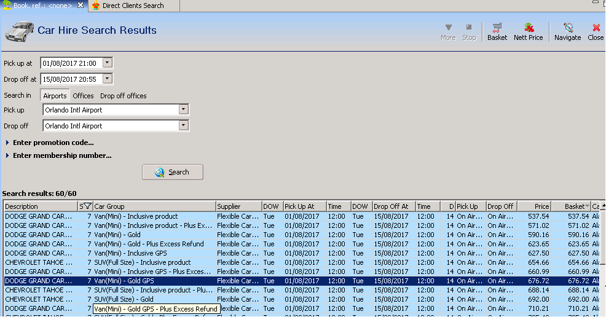Open the Navigate toolbar icon
Viewport: 606px width, 317px height.
point(567,31)
